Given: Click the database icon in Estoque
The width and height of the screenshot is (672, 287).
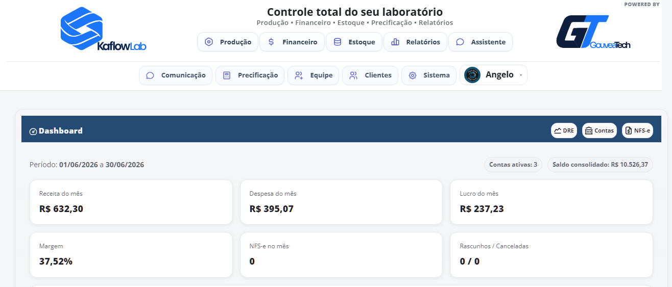Looking at the screenshot, I should pos(338,42).
